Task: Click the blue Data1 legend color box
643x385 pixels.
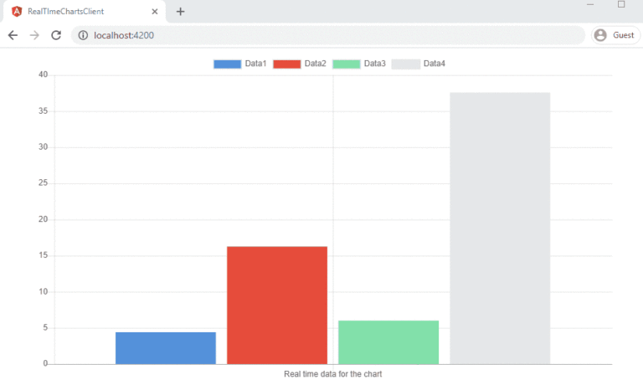Action: [227, 64]
